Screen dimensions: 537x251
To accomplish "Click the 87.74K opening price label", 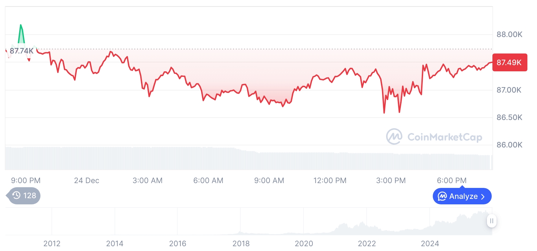I will (x=22, y=51).
